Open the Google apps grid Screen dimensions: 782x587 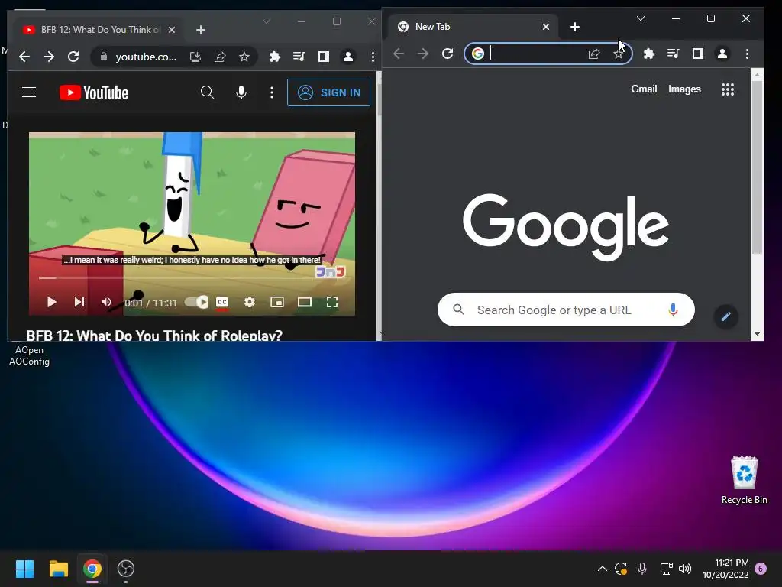728,89
